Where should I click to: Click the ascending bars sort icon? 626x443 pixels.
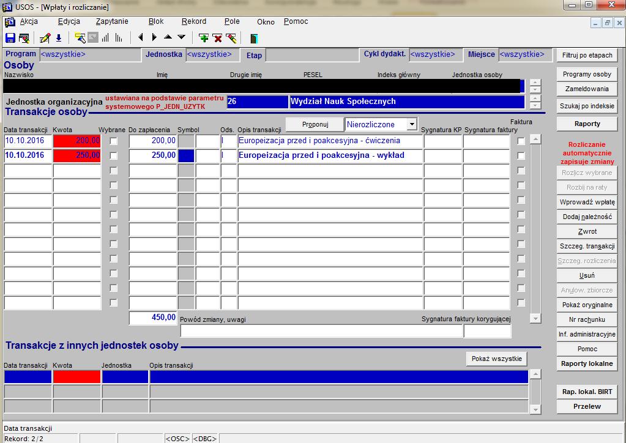pyautogui.click(x=105, y=38)
